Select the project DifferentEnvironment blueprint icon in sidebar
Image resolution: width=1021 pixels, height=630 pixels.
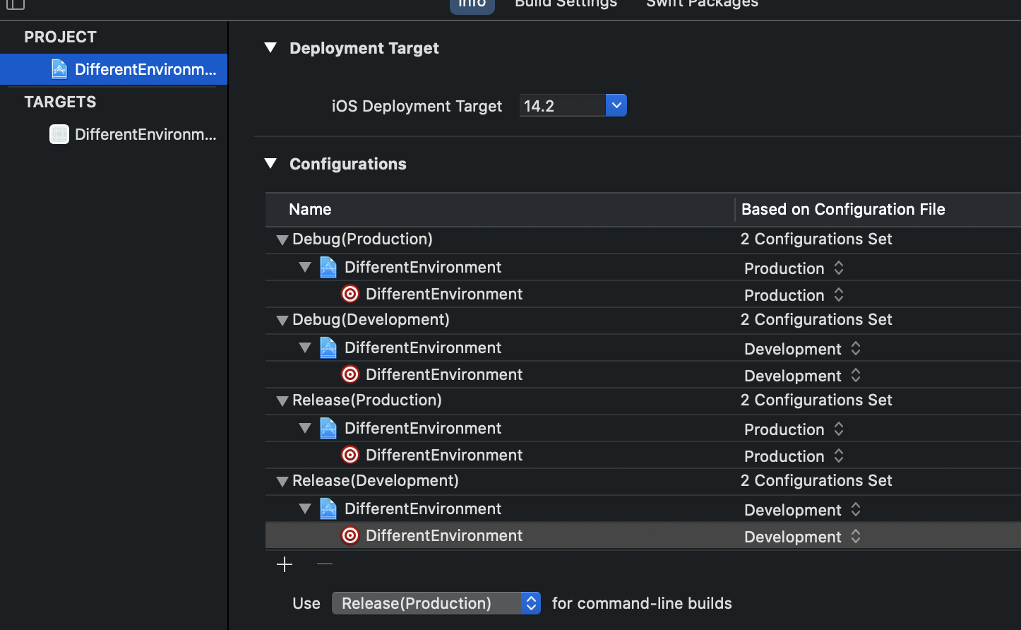(59, 69)
